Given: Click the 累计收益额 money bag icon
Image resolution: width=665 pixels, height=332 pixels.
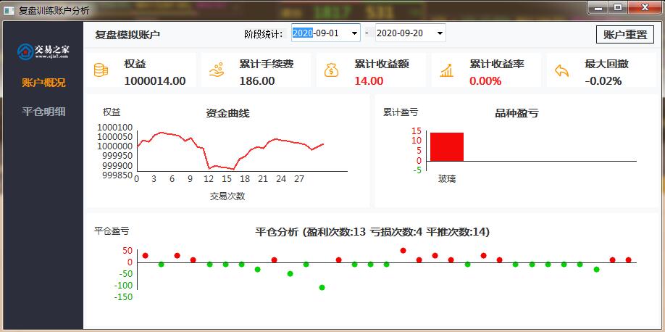Looking at the screenshot, I should 331,70.
